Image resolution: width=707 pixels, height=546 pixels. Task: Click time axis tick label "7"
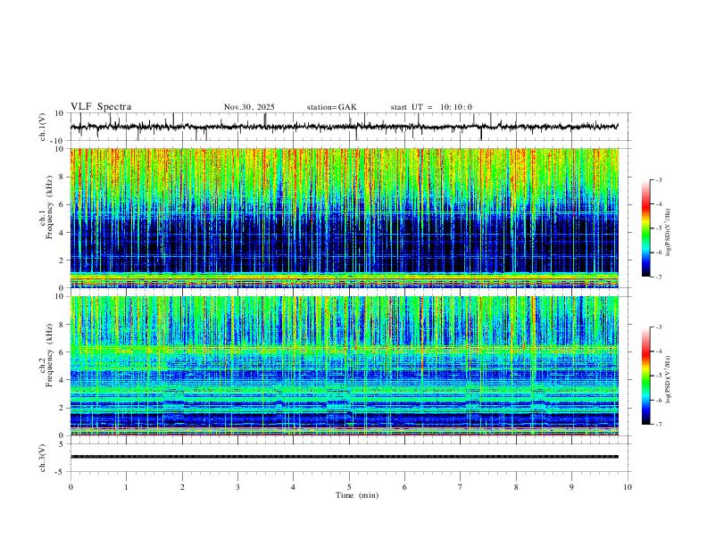[x=461, y=487]
